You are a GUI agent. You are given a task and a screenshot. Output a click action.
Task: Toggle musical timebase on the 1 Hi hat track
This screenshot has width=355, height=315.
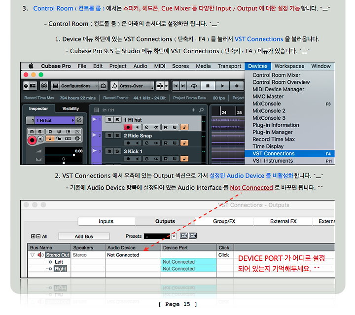(x=184, y=127)
